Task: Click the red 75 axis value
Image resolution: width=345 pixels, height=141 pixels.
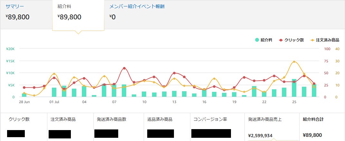Action: point(326,61)
